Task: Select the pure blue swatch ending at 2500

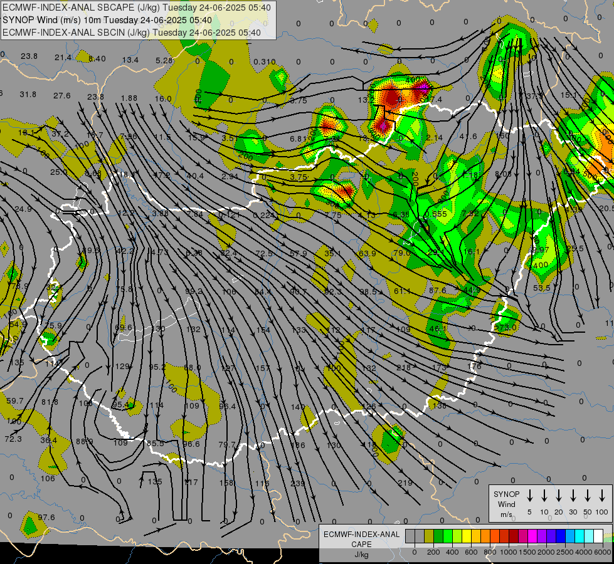Action: pos(560,536)
